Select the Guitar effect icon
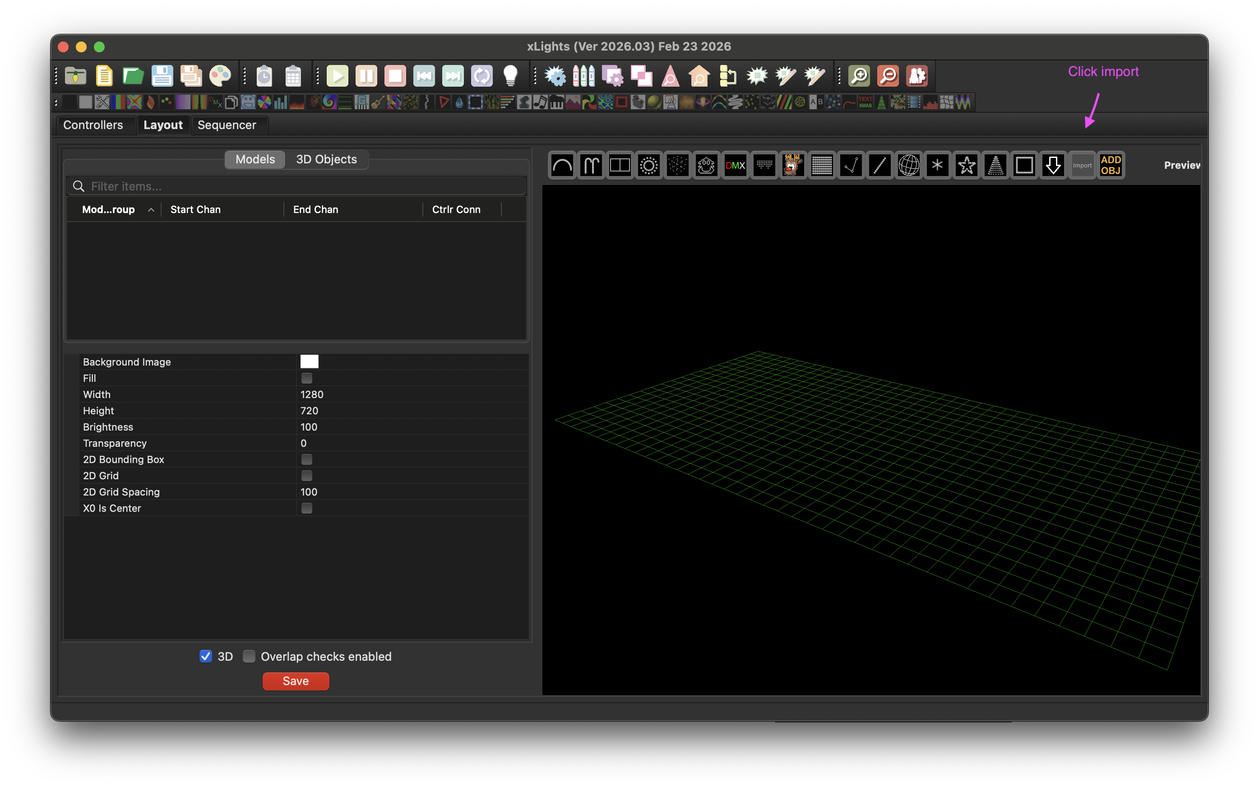 [x=378, y=102]
